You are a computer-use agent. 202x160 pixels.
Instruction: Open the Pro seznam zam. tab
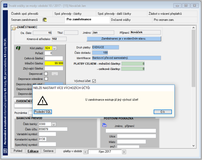pyautogui.click(x=175, y=20)
